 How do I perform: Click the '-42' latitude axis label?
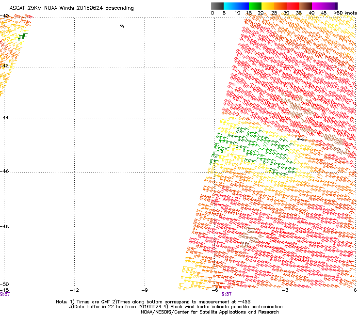tap(4, 65)
